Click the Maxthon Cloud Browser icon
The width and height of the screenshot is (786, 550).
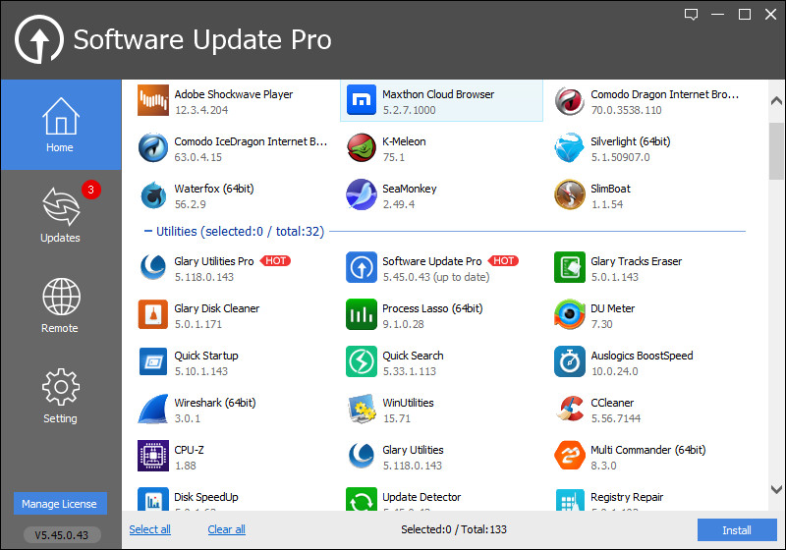click(x=361, y=100)
